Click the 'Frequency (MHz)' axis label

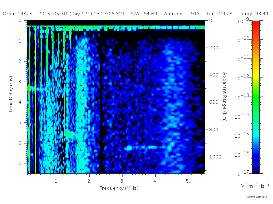[119, 188]
